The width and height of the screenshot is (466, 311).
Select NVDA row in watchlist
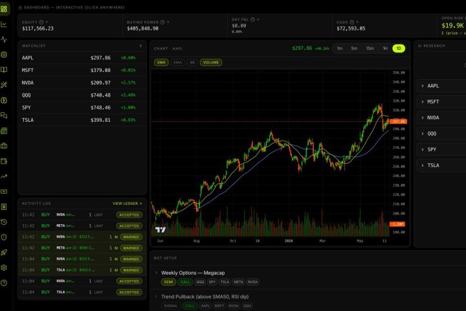82,83
